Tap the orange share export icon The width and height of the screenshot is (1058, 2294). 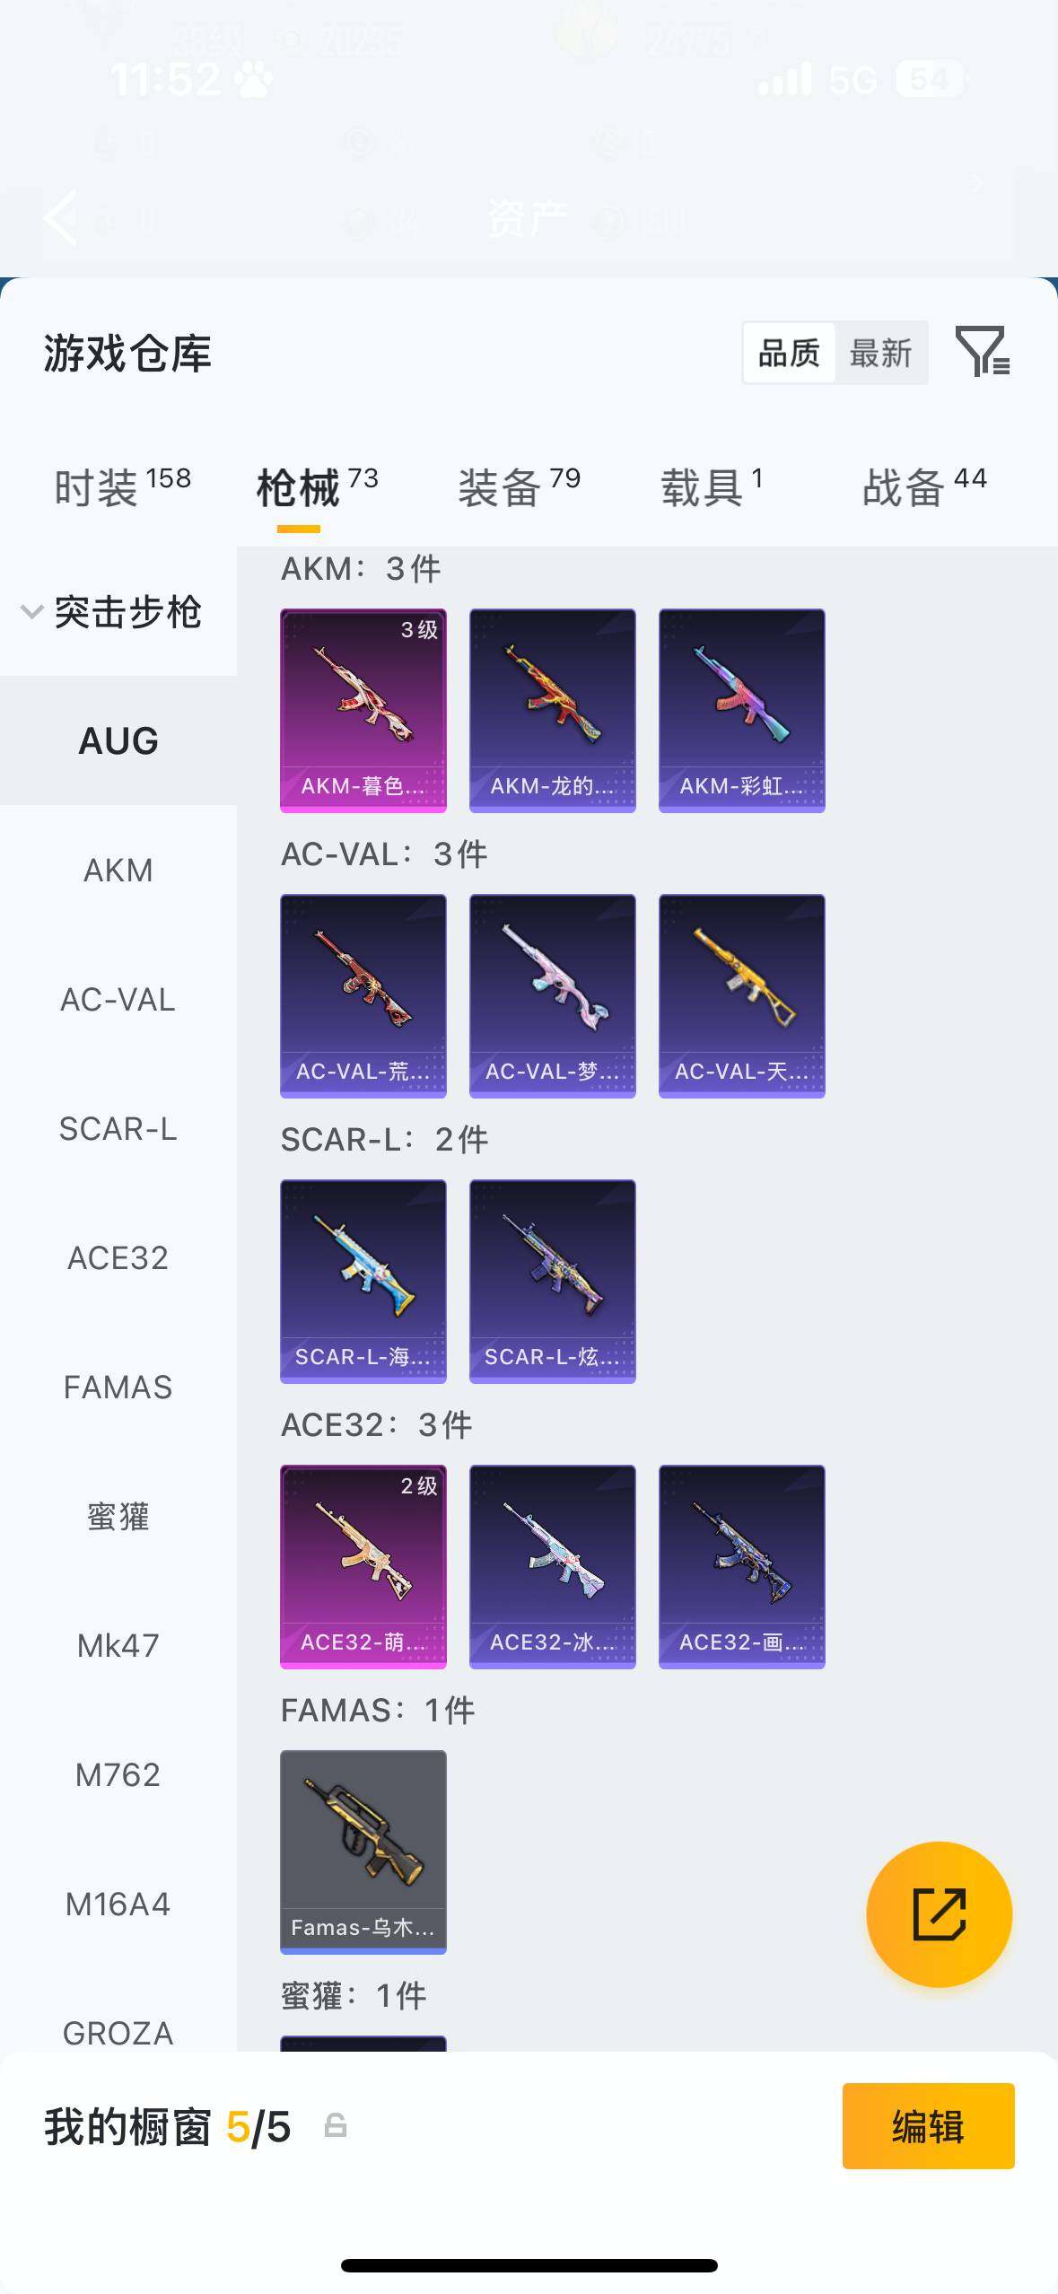939,1913
